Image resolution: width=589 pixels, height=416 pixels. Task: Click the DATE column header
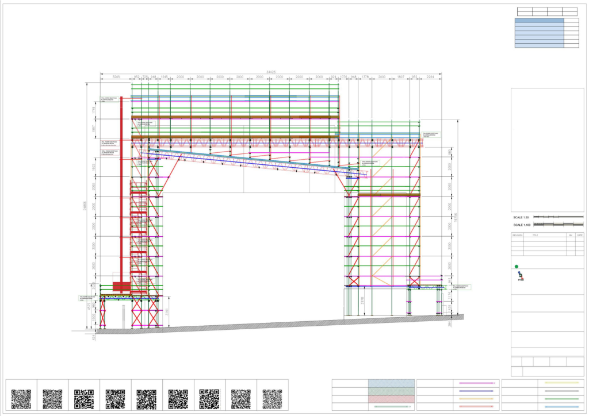[580, 235]
